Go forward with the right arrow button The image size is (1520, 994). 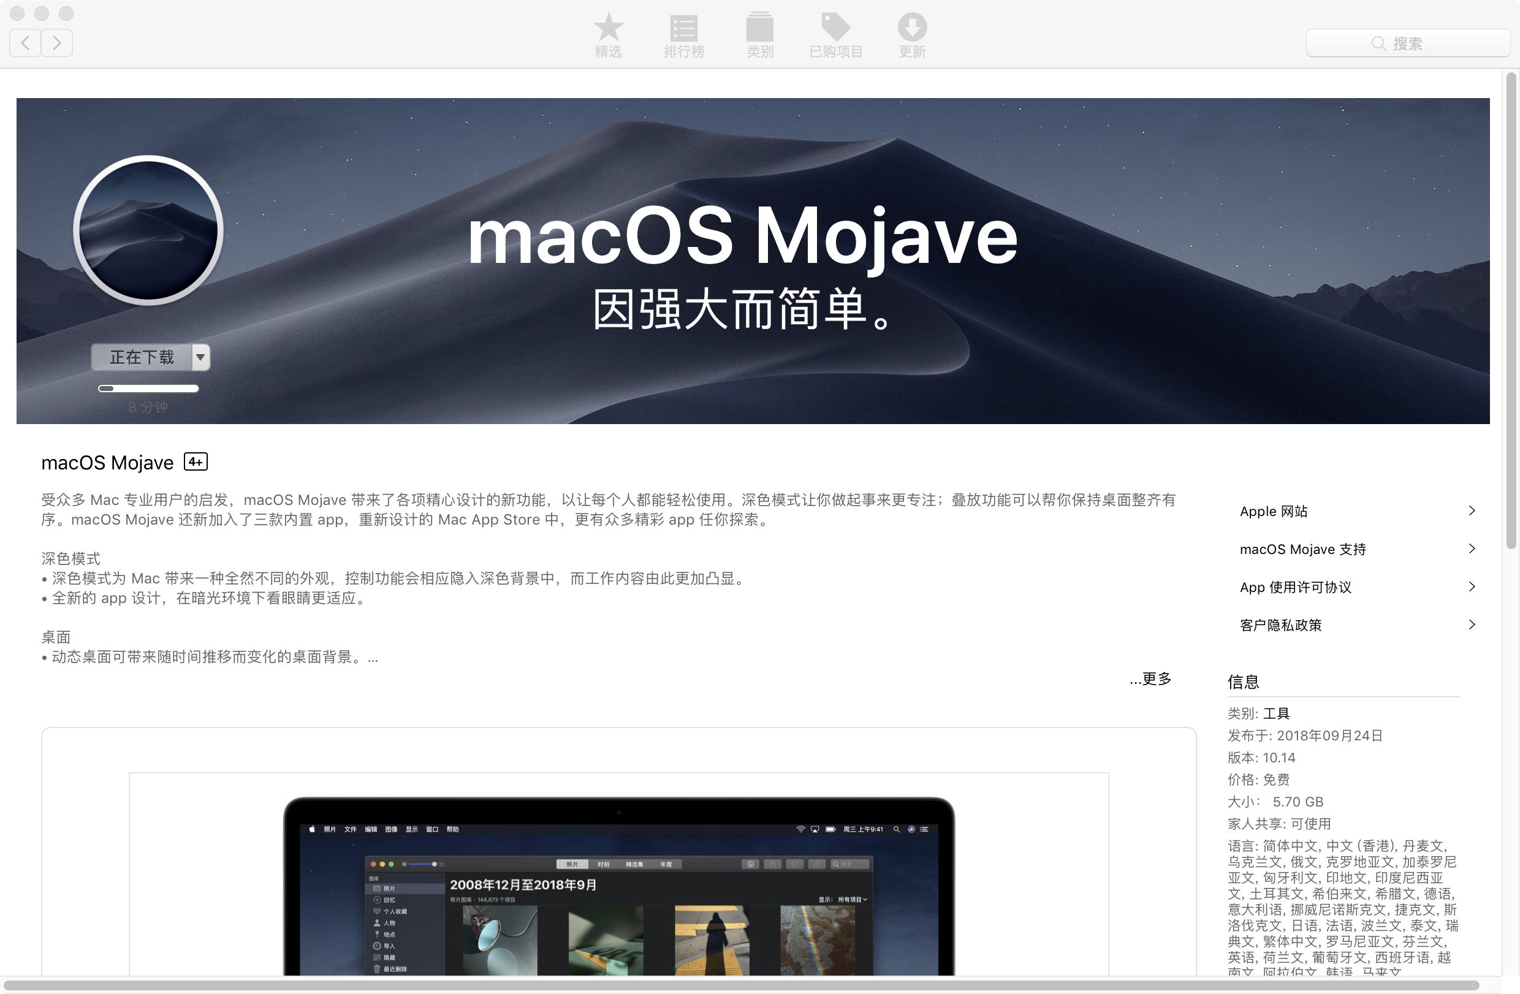(x=57, y=43)
